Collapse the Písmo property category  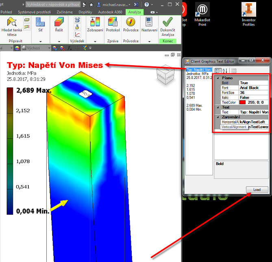pos(218,78)
